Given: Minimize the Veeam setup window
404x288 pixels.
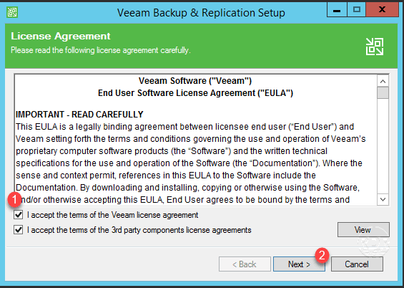Looking at the screenshot, I should pos(337,10).
